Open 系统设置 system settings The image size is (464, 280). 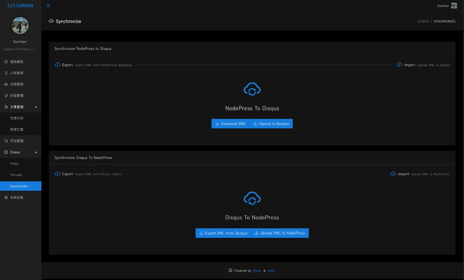17,198
